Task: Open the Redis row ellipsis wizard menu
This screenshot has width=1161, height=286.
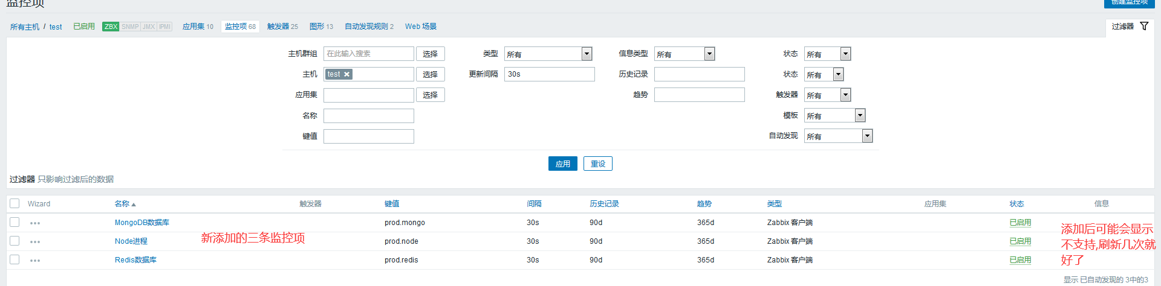Action: tap(35, 261)
